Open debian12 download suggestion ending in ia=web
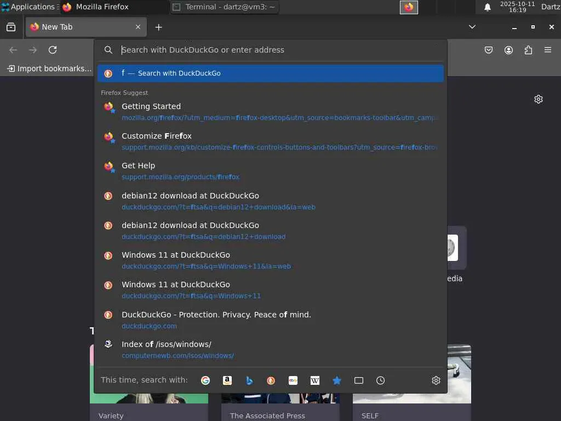 coord(271,201)
